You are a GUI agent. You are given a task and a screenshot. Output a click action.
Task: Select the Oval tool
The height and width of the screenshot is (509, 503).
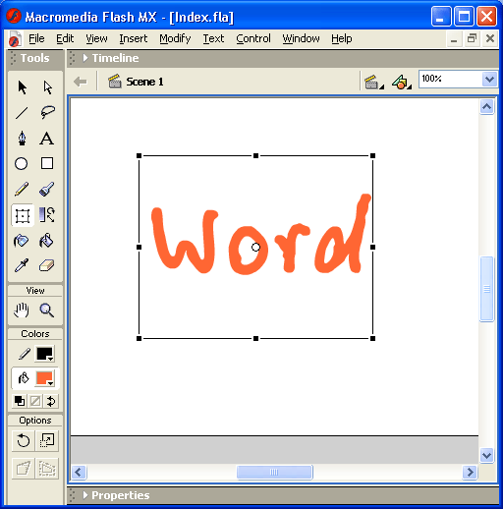(22, 163)
